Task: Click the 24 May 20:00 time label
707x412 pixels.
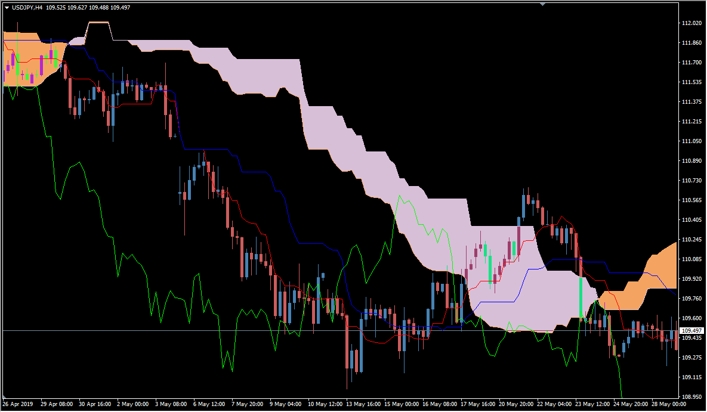Action: click(631, 404)
